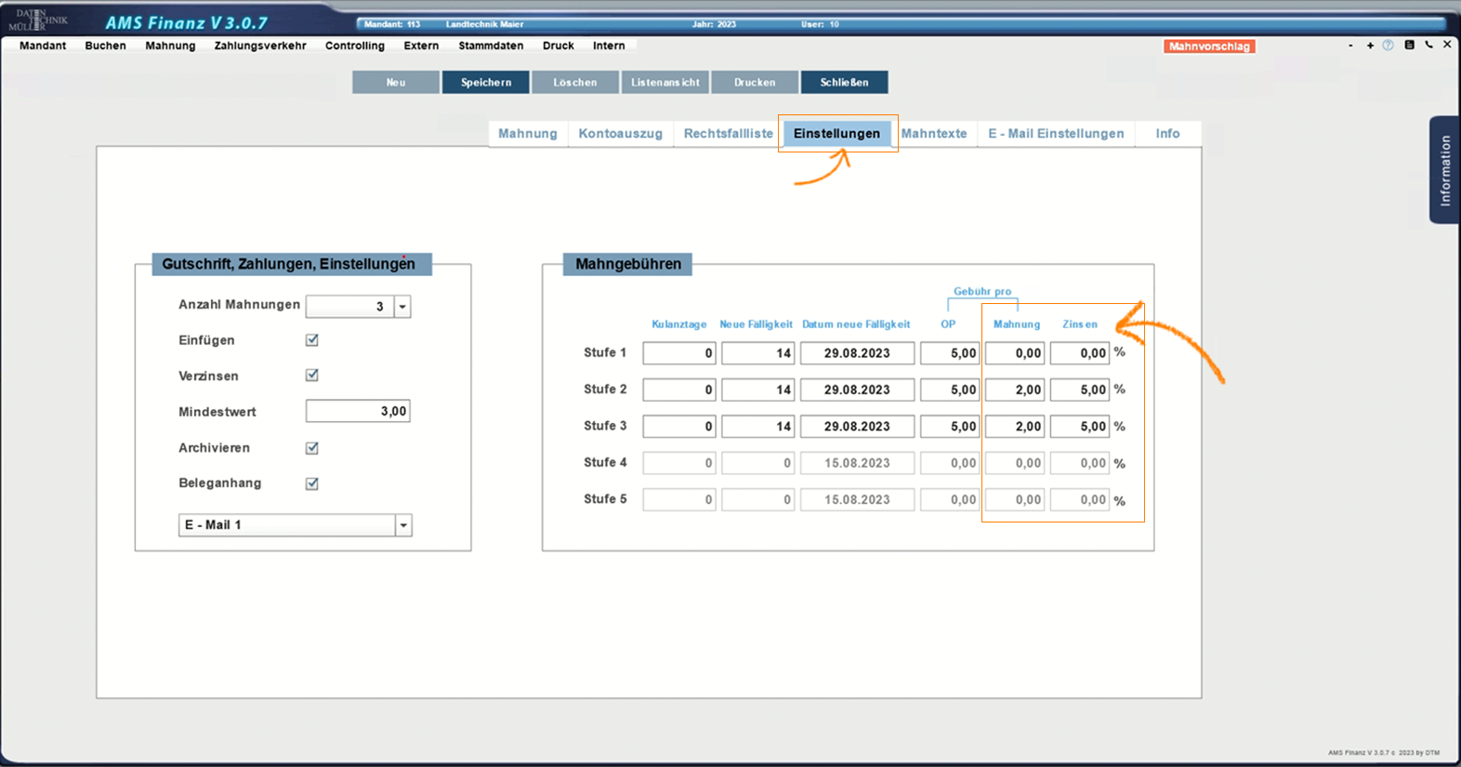The width and height of the screenshot is (1461, 767).
Task: Select Stufe 2 Zinsen percentage field
Action: pos(1079,390)
